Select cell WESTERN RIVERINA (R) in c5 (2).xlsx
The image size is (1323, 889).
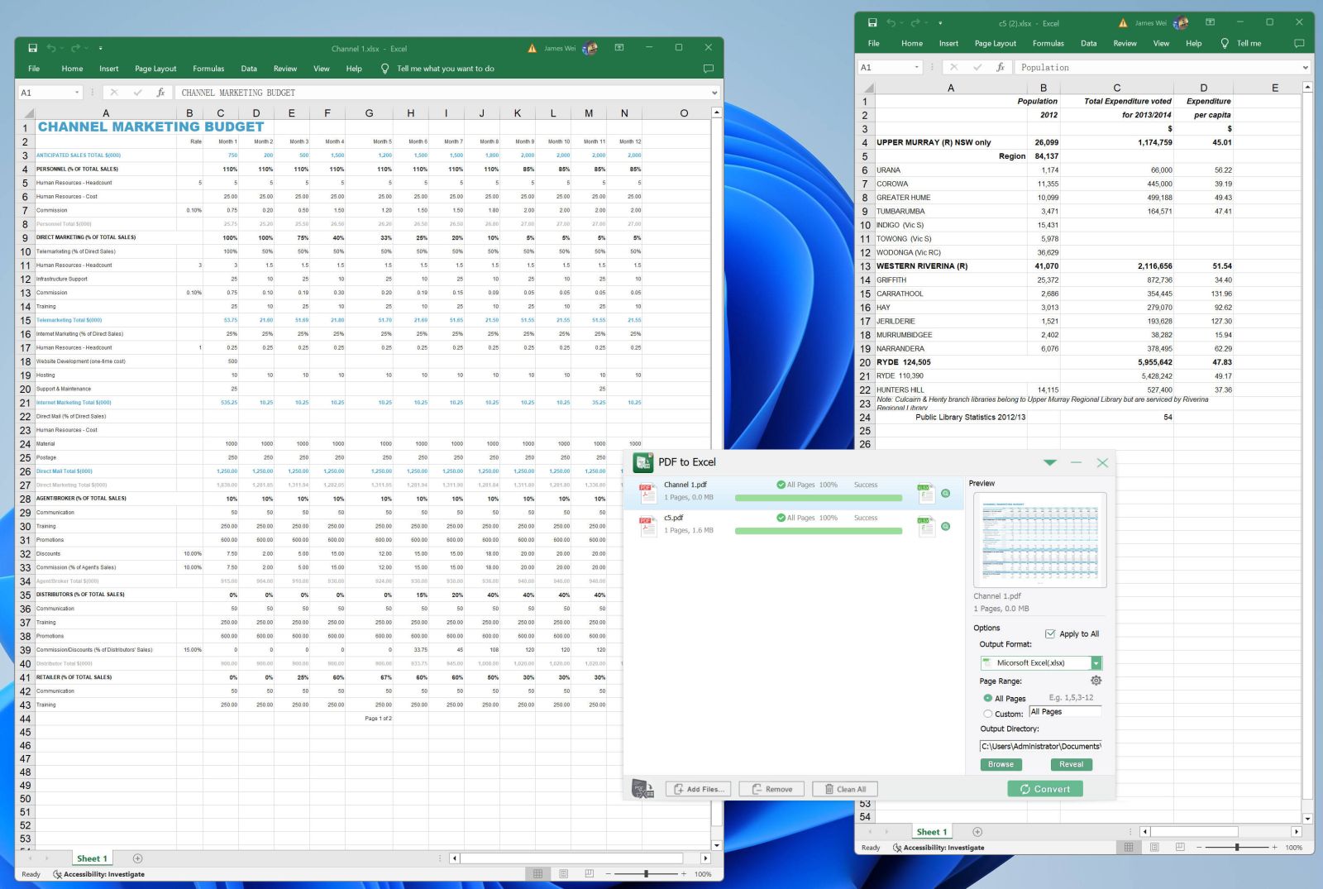pyautogui.click(x=949, y=266)
